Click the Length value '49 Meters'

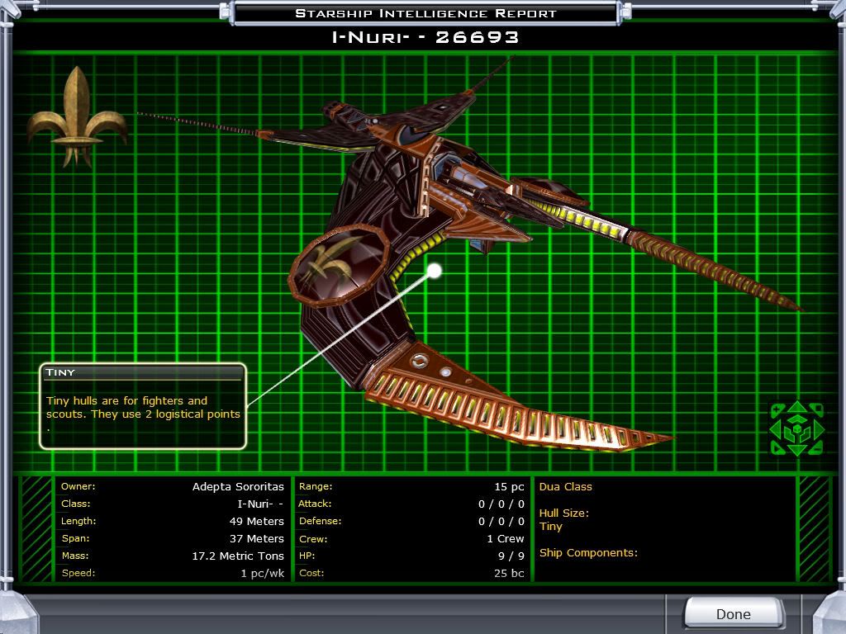[x=257, y=522]
